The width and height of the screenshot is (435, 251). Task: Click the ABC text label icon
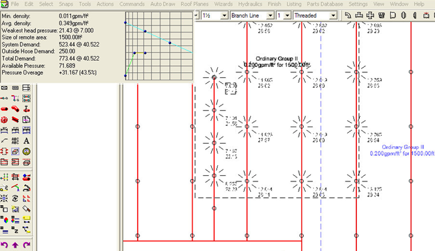point(15,140)
